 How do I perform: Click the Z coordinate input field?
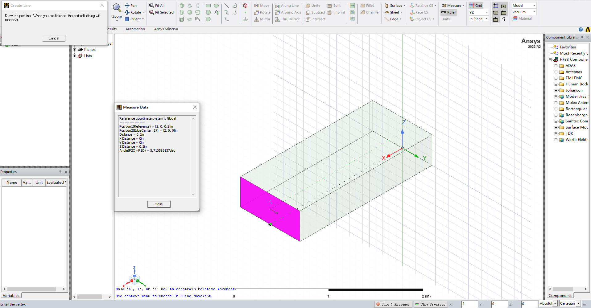pos(529,304)
